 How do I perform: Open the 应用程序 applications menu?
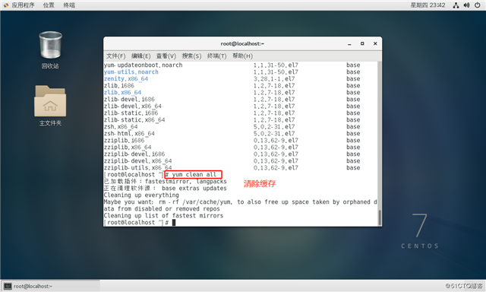click(x=24, y=5)
